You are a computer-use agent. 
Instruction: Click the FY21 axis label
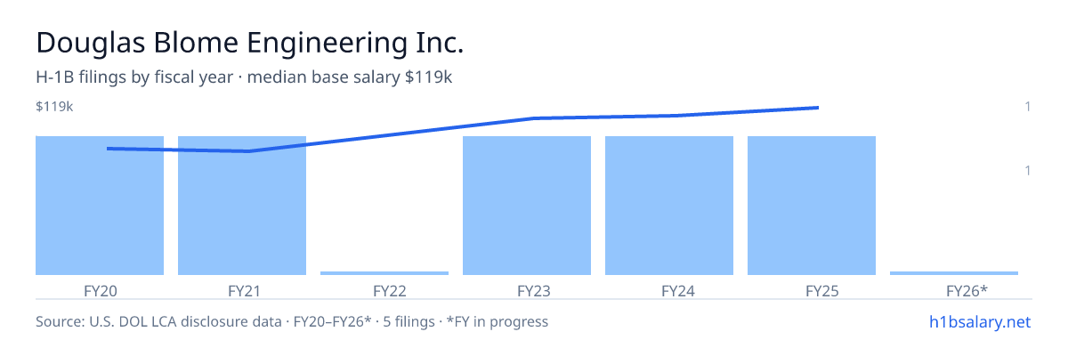[x=242, y=290]
